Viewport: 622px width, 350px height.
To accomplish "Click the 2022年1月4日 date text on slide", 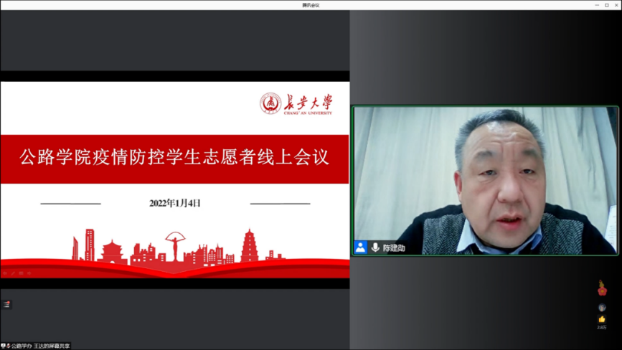I will coord(175,203).
